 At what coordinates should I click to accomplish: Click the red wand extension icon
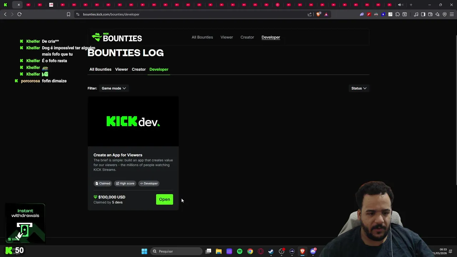369,14
